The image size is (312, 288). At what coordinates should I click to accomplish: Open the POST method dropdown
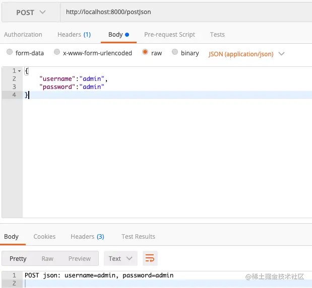(x=31, y=12)
